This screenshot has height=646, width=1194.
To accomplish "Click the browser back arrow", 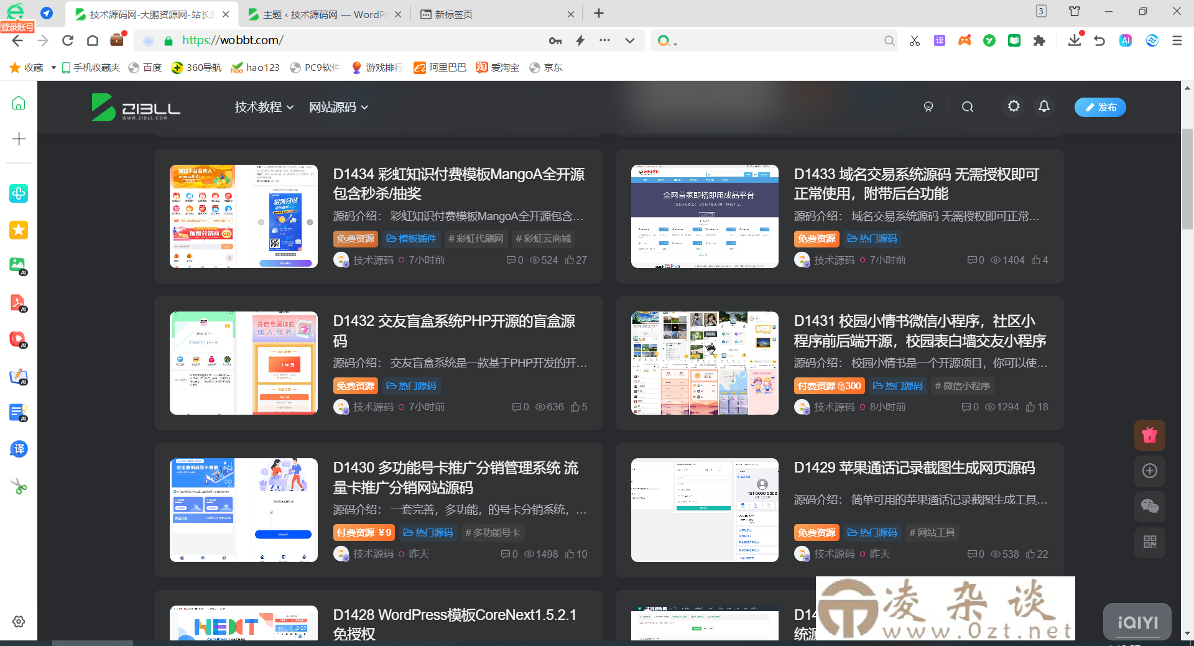I will (17, 40).
